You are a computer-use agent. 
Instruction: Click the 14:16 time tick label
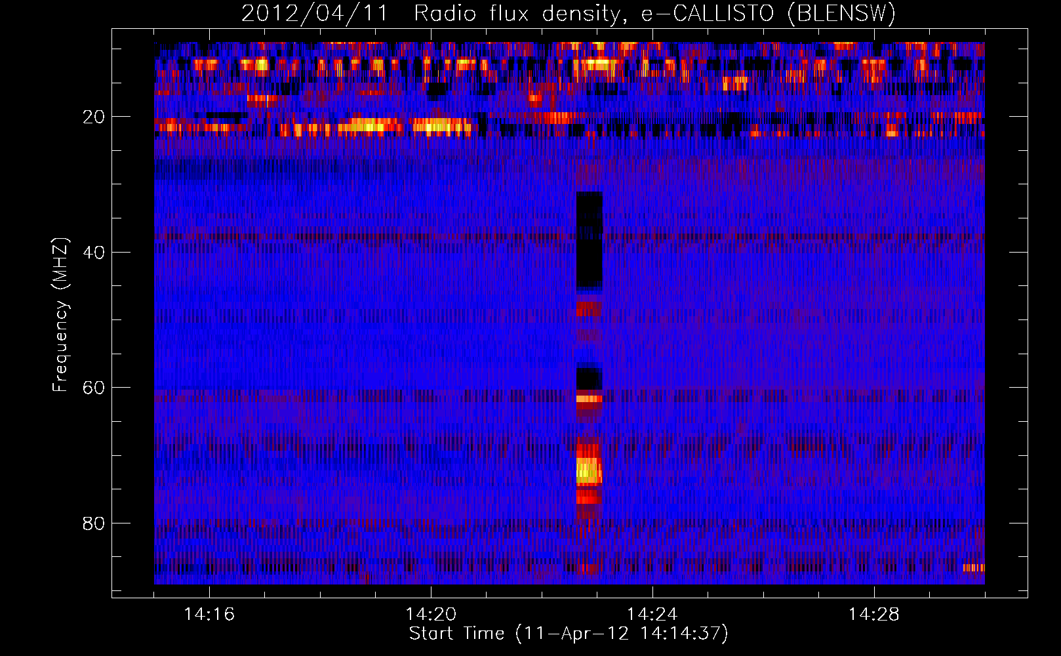tap(209, 614)
